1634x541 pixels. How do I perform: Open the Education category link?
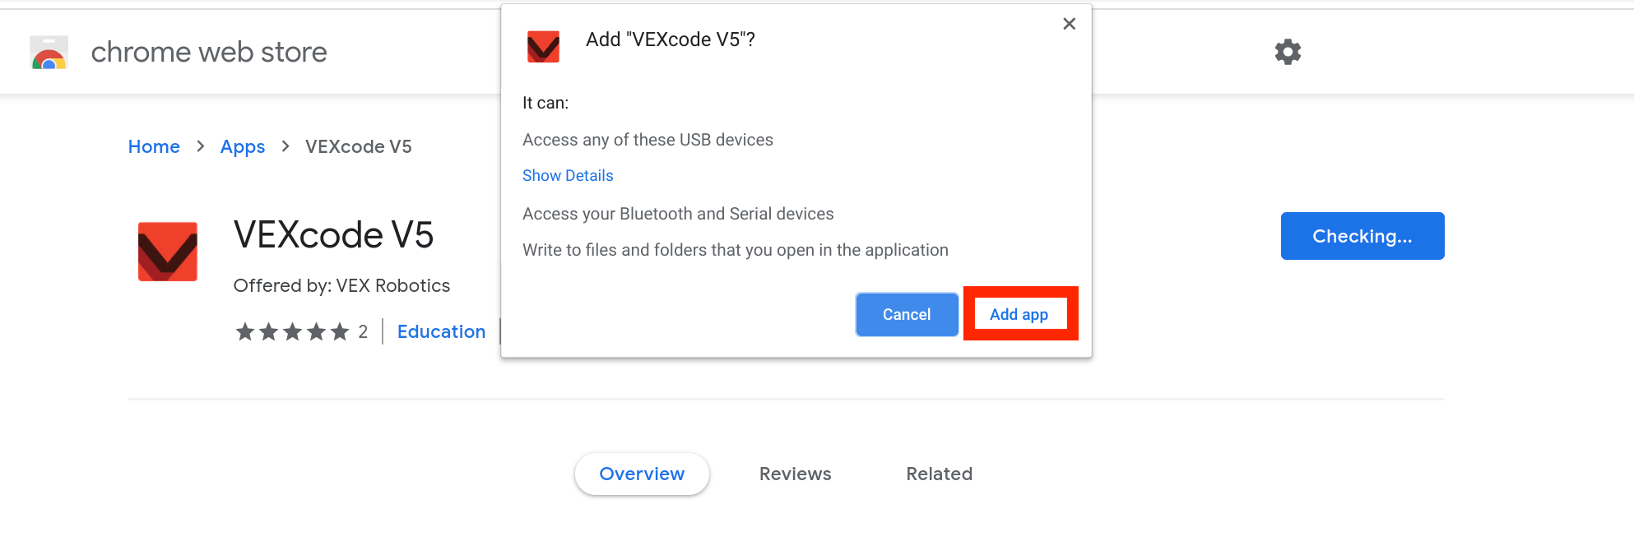click(x=441, y=331)
